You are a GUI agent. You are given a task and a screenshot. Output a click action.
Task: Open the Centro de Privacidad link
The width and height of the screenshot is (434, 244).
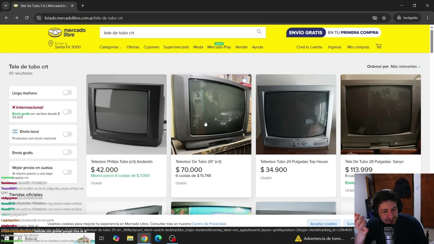click(209, 224)
